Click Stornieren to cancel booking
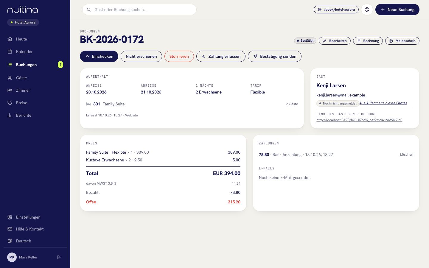429x268 pixels. click(179, 56)
